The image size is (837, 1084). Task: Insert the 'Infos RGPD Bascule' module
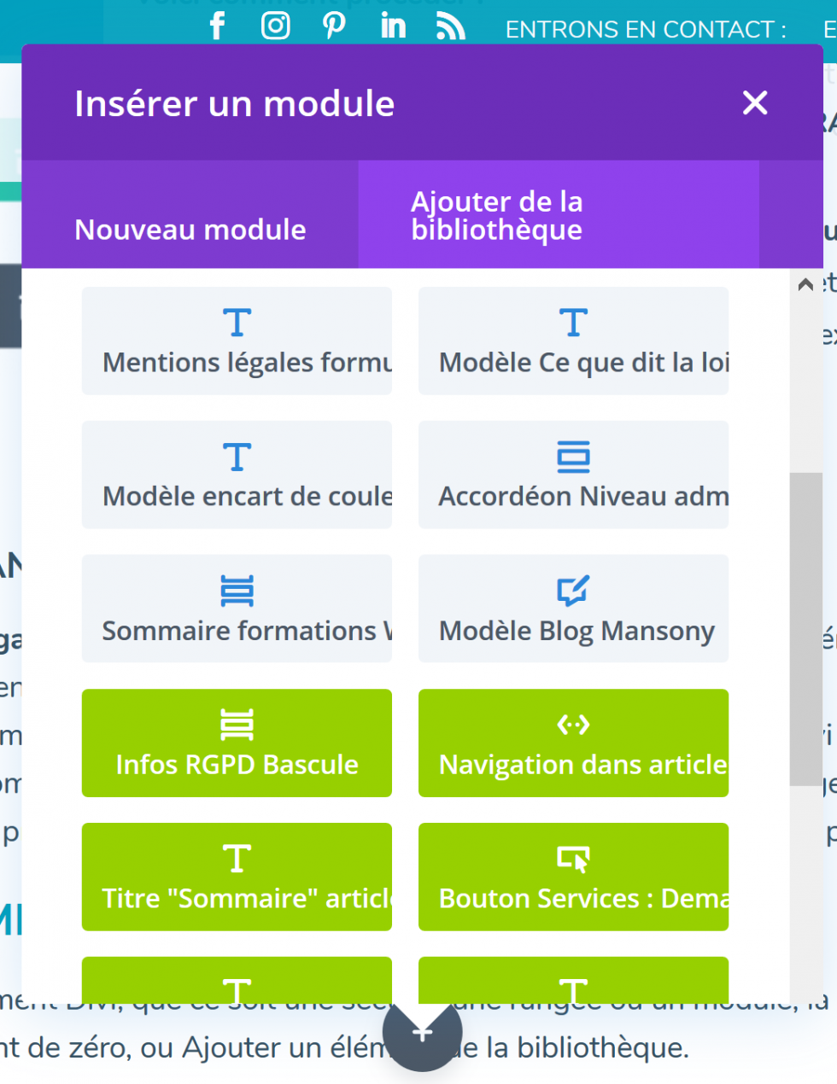237,743
